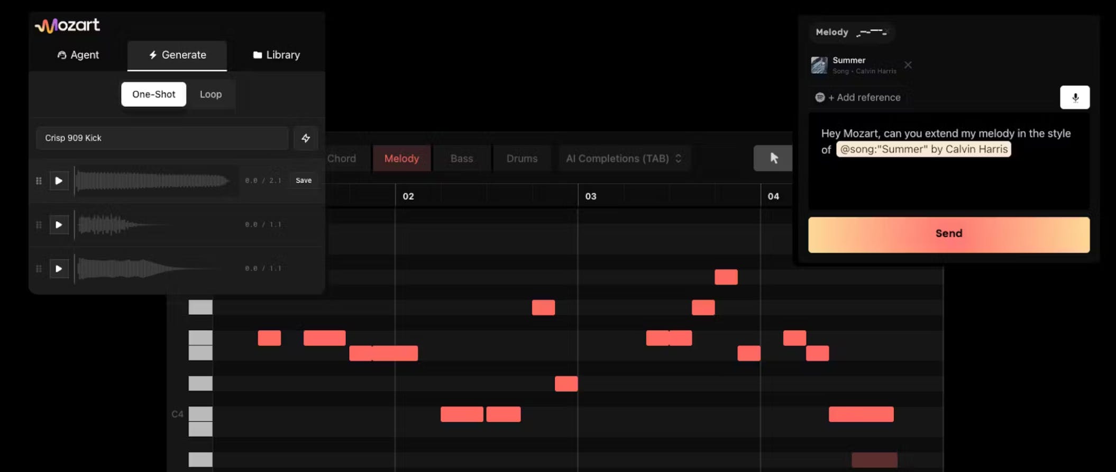Click the first note in the melody row
This screenshot has width=1116, height=472.
click(x=269, y=338)
